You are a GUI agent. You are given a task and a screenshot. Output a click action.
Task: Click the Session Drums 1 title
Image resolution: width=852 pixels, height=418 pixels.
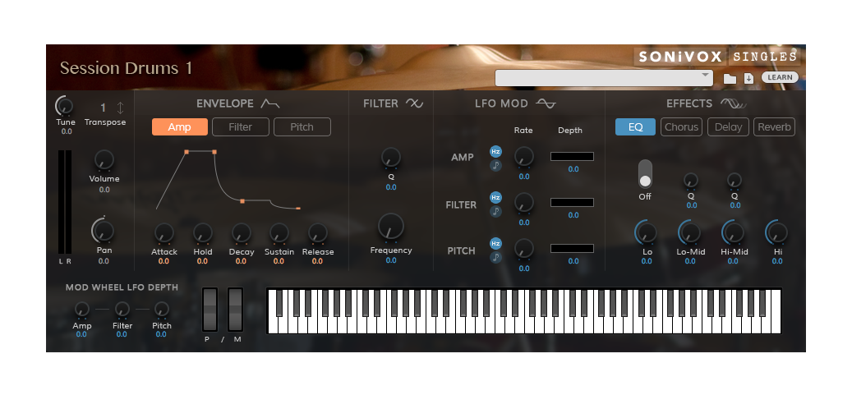click(x=126, y=68)
